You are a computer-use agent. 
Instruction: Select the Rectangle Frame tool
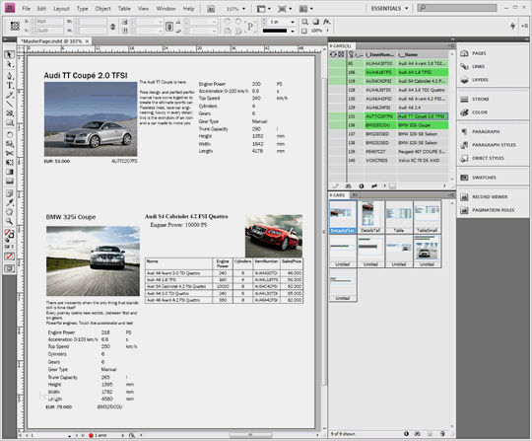9,113
